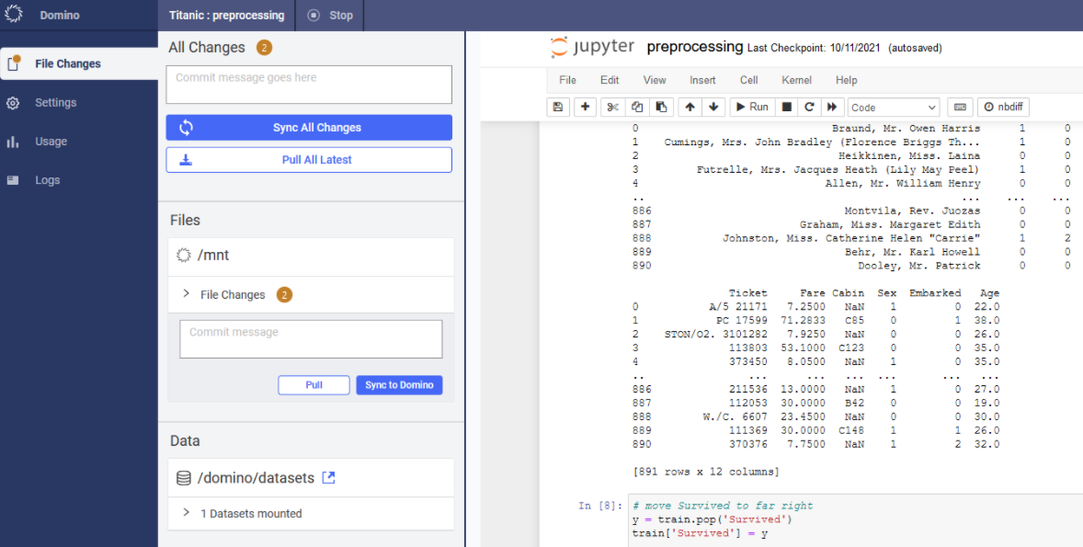Focus the /mnt Commit message field
Screen dimensions: 1083x547
tap(311, 339)
